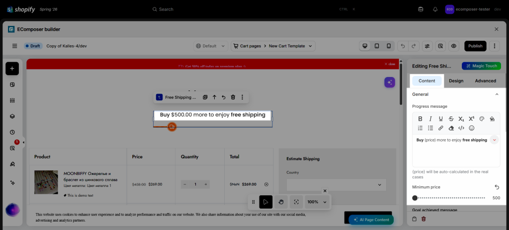509x230 pixels.
Task: Switch to code view in editor
Action: click(x=461, y=128)
